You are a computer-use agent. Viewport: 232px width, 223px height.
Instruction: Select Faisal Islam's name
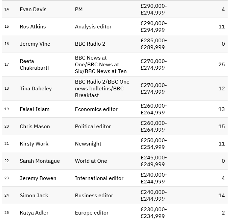point(34,109)
